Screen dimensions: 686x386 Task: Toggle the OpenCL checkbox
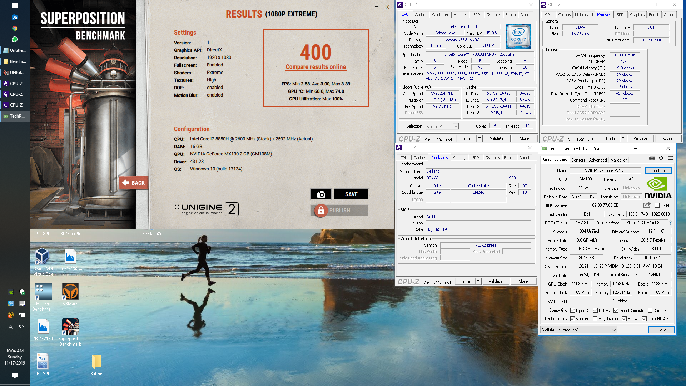tap(572, 311)
